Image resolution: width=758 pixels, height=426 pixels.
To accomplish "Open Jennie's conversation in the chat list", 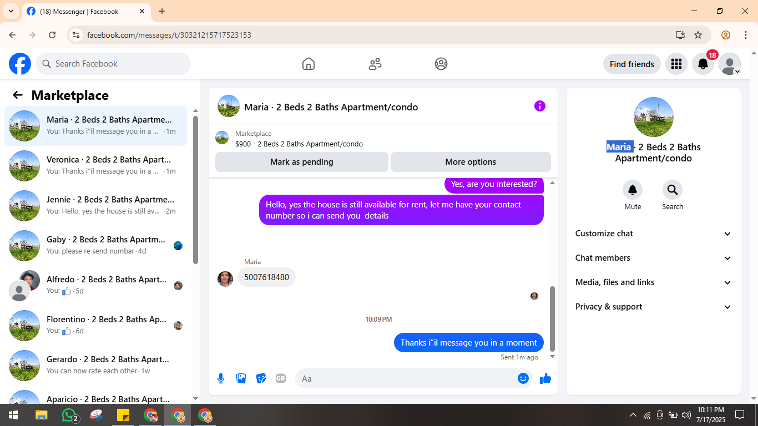I will (x=95, y=206).
